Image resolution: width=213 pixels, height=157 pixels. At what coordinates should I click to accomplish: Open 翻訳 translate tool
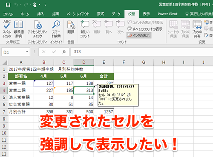[x=71, y=27]
